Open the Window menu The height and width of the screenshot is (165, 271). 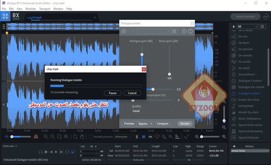58,9
